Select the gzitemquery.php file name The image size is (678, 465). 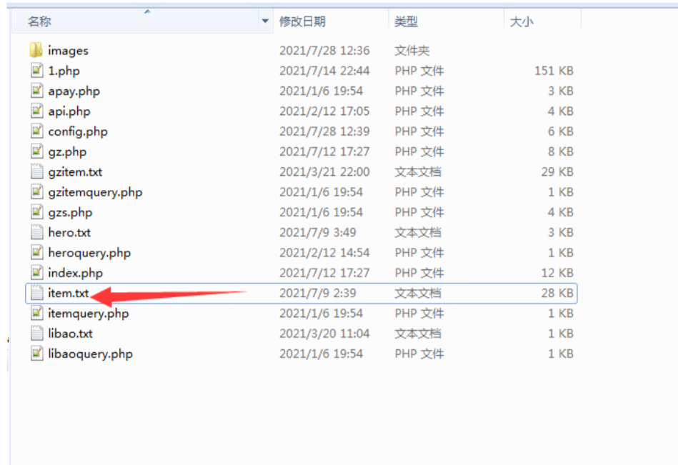coord(95,192)
